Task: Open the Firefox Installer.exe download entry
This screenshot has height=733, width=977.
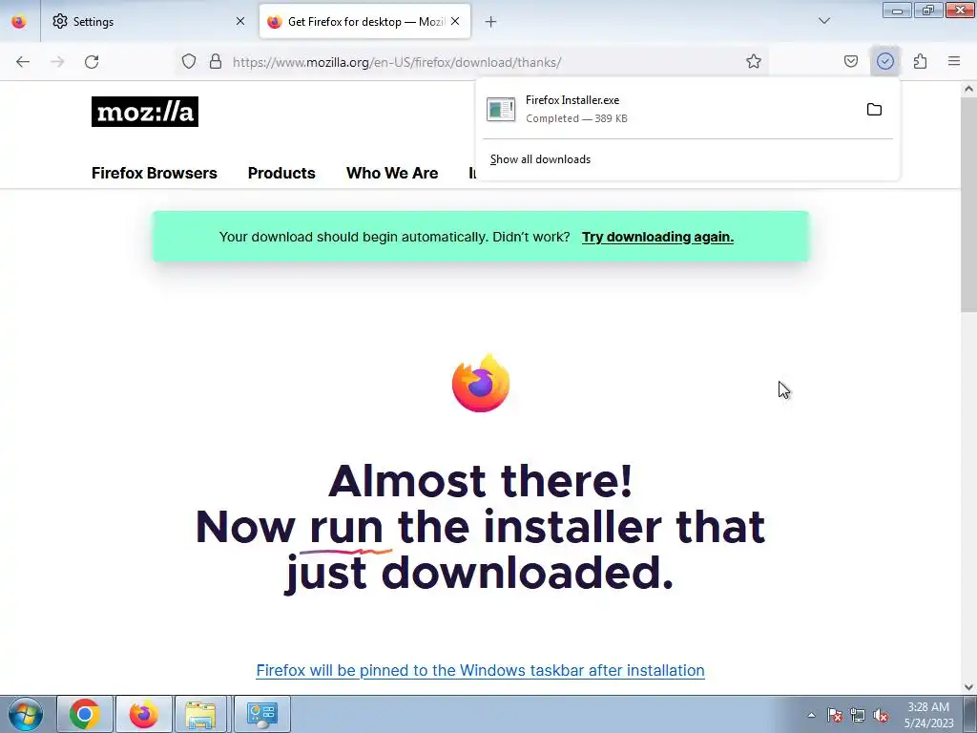Action: click(669, 109)
